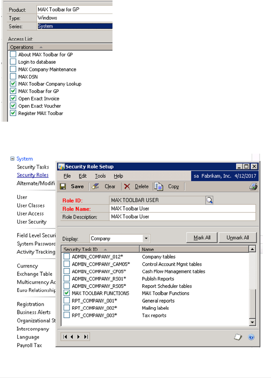Open the Edit menu

(x=83, y=176)
